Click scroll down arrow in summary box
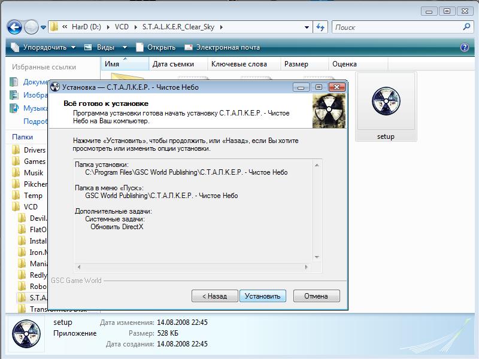Viewport: 479px width, 359px height. click(x=317, y=257)
